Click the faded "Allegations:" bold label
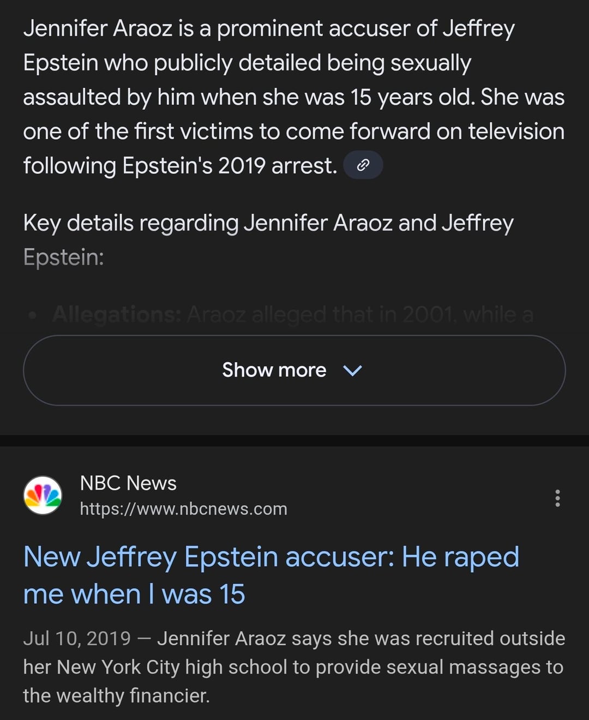Image resolution: width=589 pixels, height=720 pixels. coord(117,315)
